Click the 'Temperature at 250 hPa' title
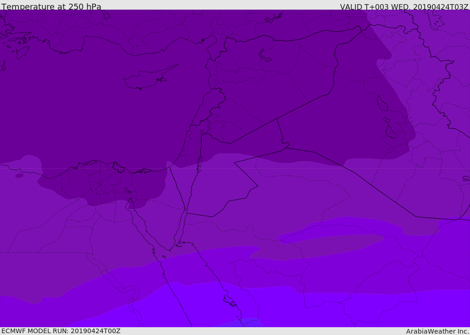470x335 pixels. (51, 6)
